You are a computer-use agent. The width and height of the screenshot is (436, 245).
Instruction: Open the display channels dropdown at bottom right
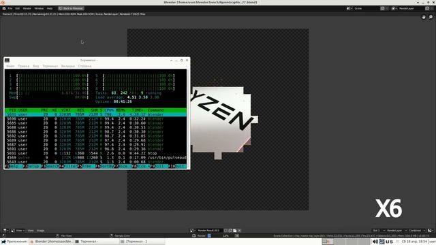(x=431, y=230)
